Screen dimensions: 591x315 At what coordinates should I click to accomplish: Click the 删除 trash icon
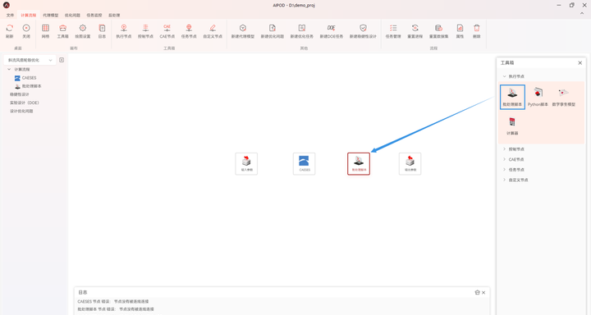pyautogui.click(x=476, y=28)
